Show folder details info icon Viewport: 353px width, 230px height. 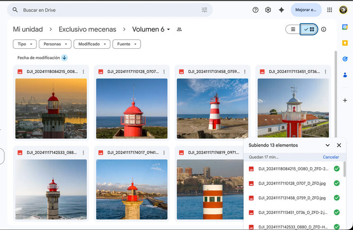pos(324,29)
